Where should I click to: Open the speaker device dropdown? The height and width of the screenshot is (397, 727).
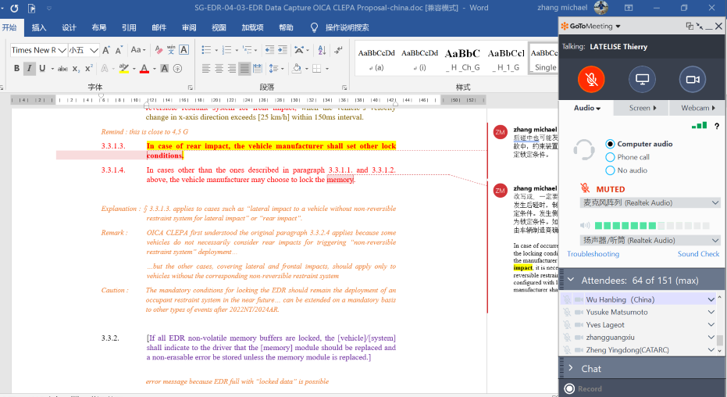[x=650, y=241]
